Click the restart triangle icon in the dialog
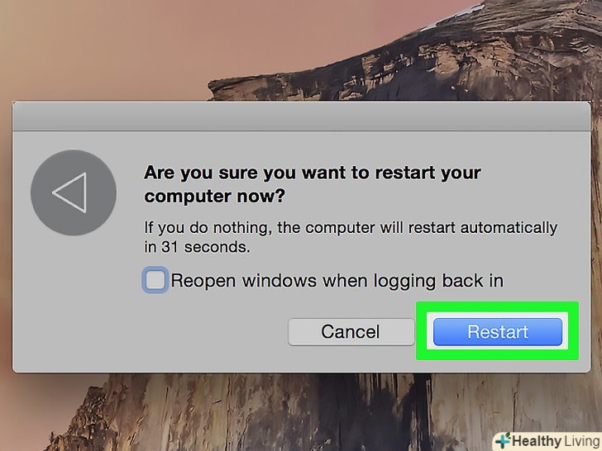This screenshot has width=602, height=451. (x=73, y=192)
